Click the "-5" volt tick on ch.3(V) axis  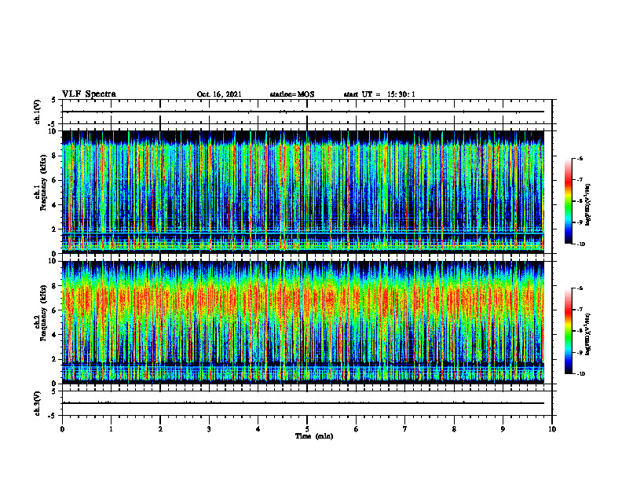pos(53,416)
